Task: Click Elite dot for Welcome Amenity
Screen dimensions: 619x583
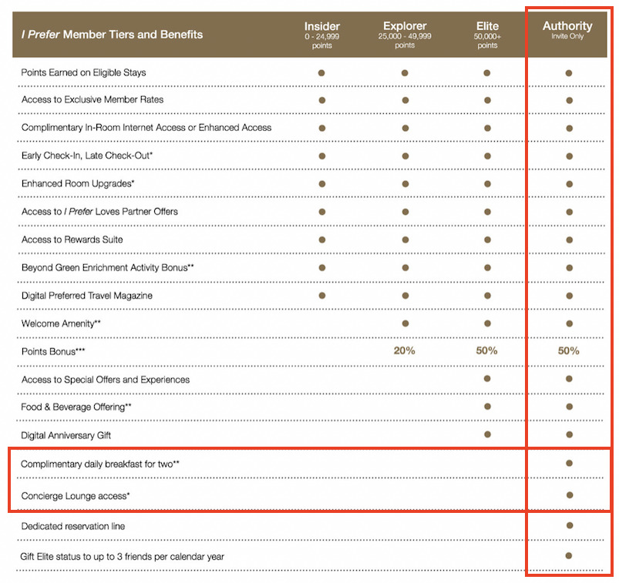Action: (x=487, y=323)
